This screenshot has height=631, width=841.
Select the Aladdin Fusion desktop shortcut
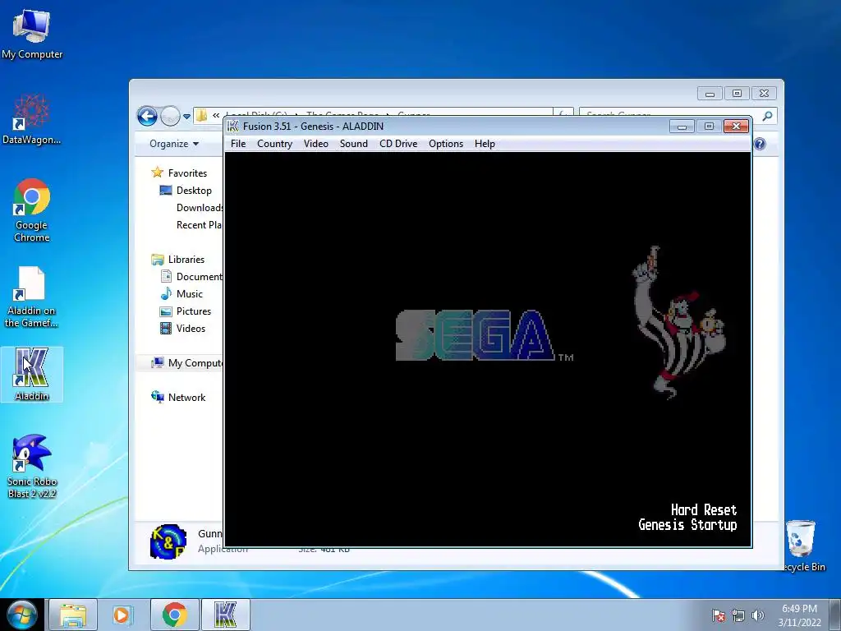32,374
